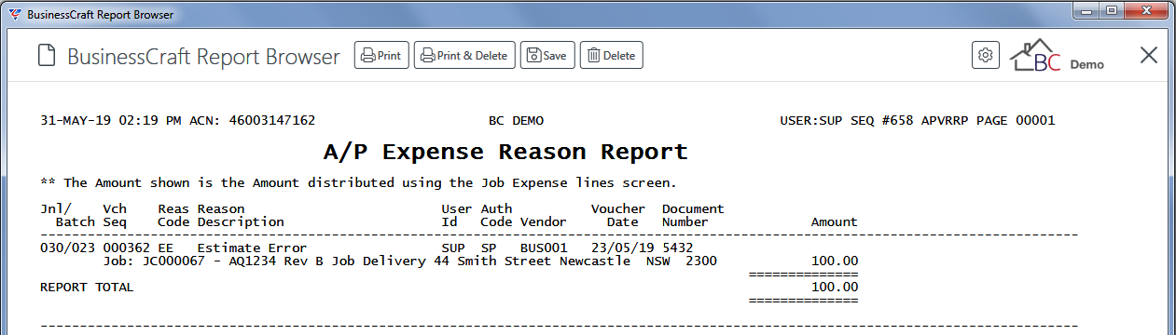Click the Print button
The image size is (1176, 335).
[380, 55]
